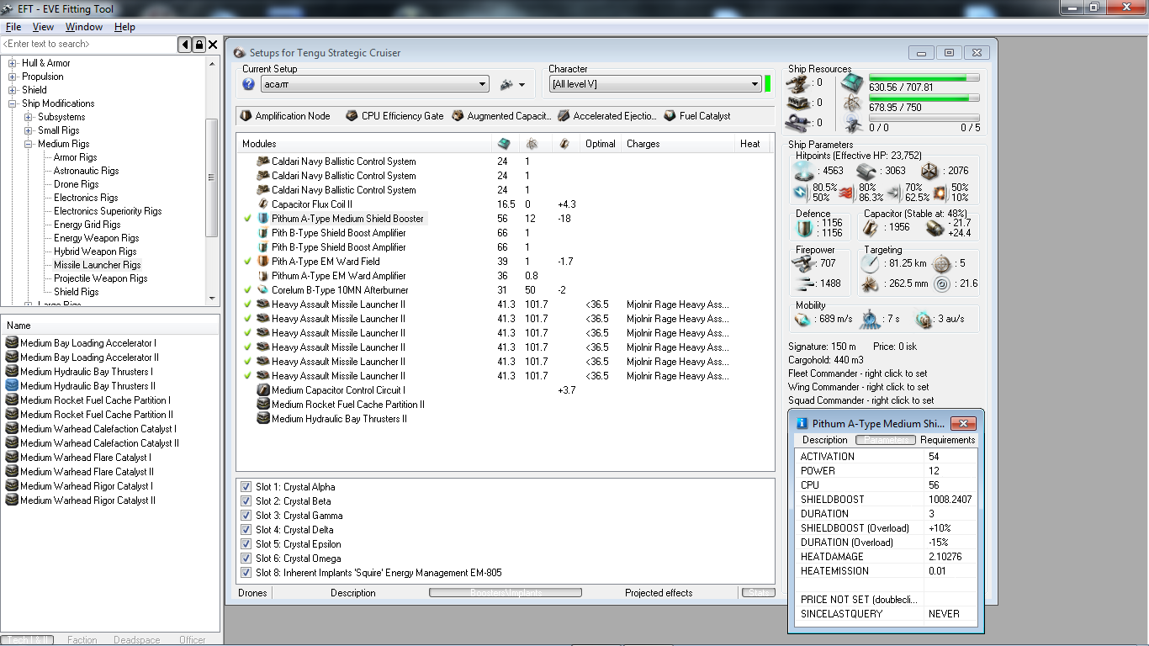
Task: Expand the Subsystems tree node
Action: click(x=29, y=117)
